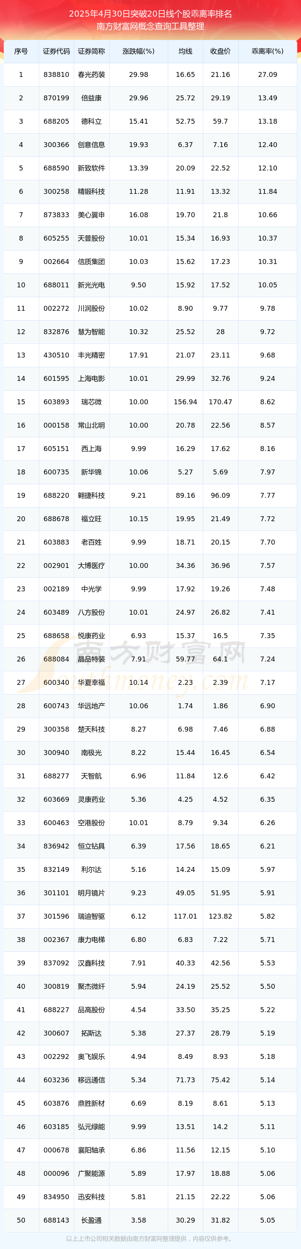Click stock code 300258
301x1249 pixels.
pyautogui.click(x=56, y=192)
